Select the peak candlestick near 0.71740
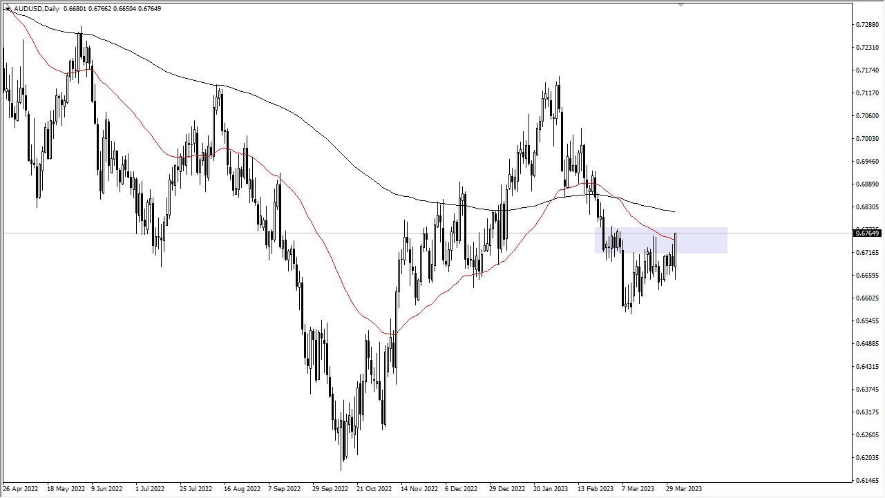The width and height of the screenshot is (885, 498). tap(558, 97)
